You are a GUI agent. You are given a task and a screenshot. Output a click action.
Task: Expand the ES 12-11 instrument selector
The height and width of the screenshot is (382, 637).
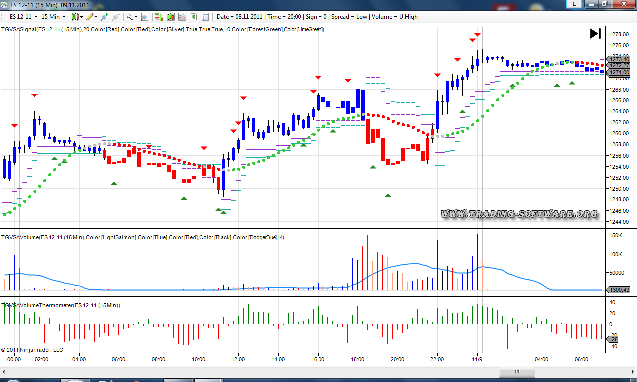coord(23,17)
